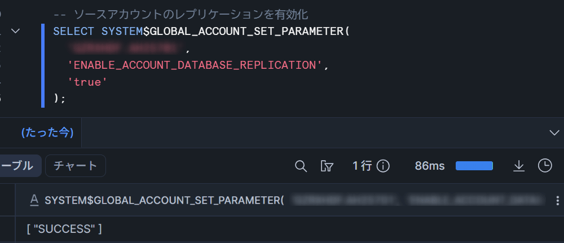The image size is (564, 243).
Task: Collapse the results panel with the chevron
Action: tap(554, 132)
